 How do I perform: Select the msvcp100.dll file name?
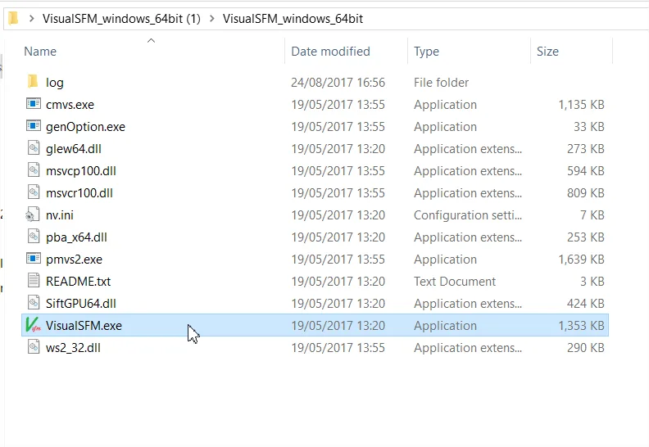coord(81,171)
